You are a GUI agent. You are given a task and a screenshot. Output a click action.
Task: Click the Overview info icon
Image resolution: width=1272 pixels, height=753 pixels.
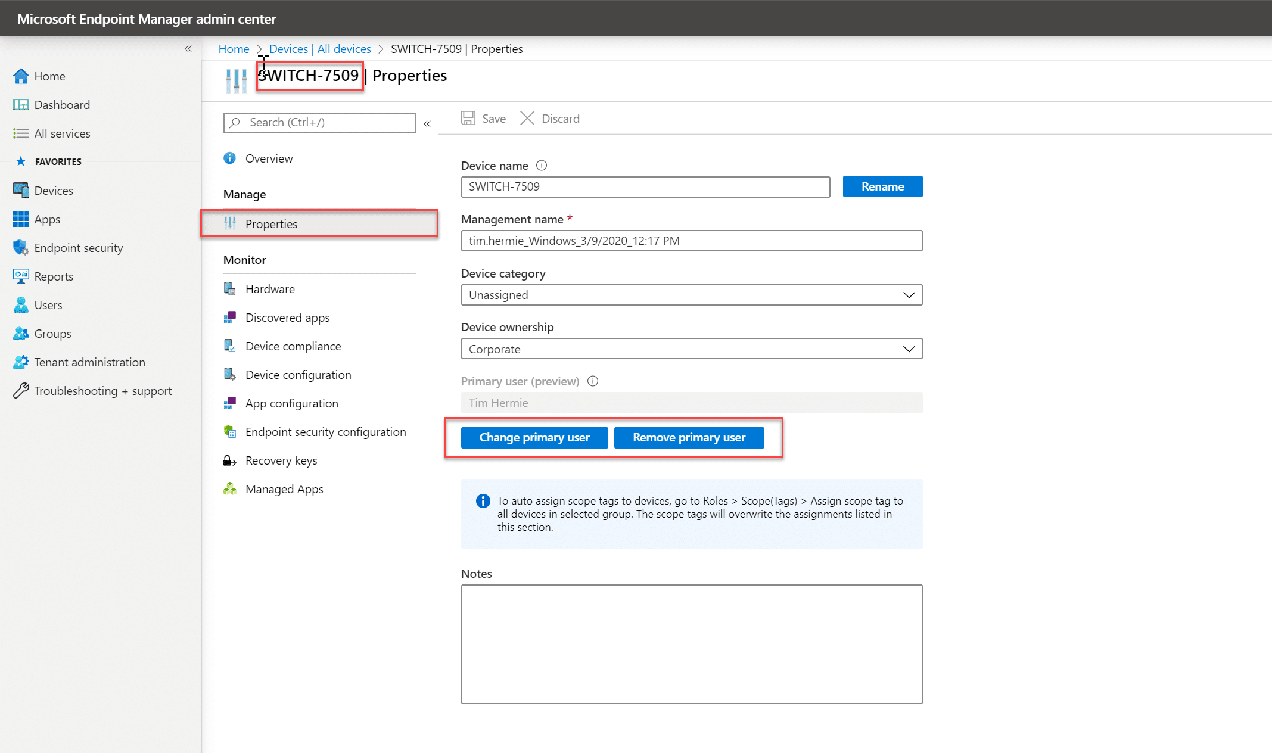(x=229, y=158)
